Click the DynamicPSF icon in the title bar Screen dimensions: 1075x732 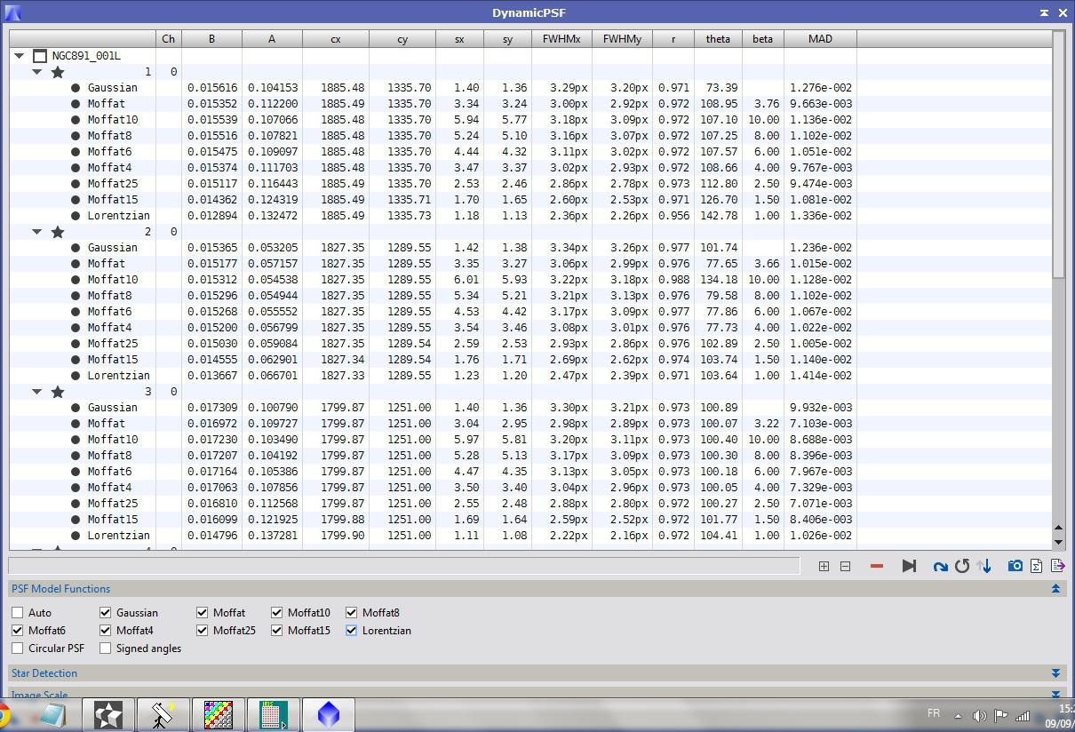[x=12, y=12]
